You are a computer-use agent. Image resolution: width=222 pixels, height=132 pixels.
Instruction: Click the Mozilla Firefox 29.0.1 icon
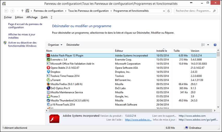[x=48, y=84]
